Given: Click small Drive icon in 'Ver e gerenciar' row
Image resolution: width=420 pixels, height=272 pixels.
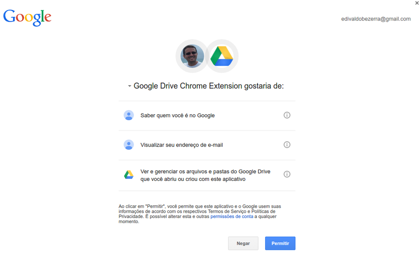Looking at the screenshot, I should 129,175.
